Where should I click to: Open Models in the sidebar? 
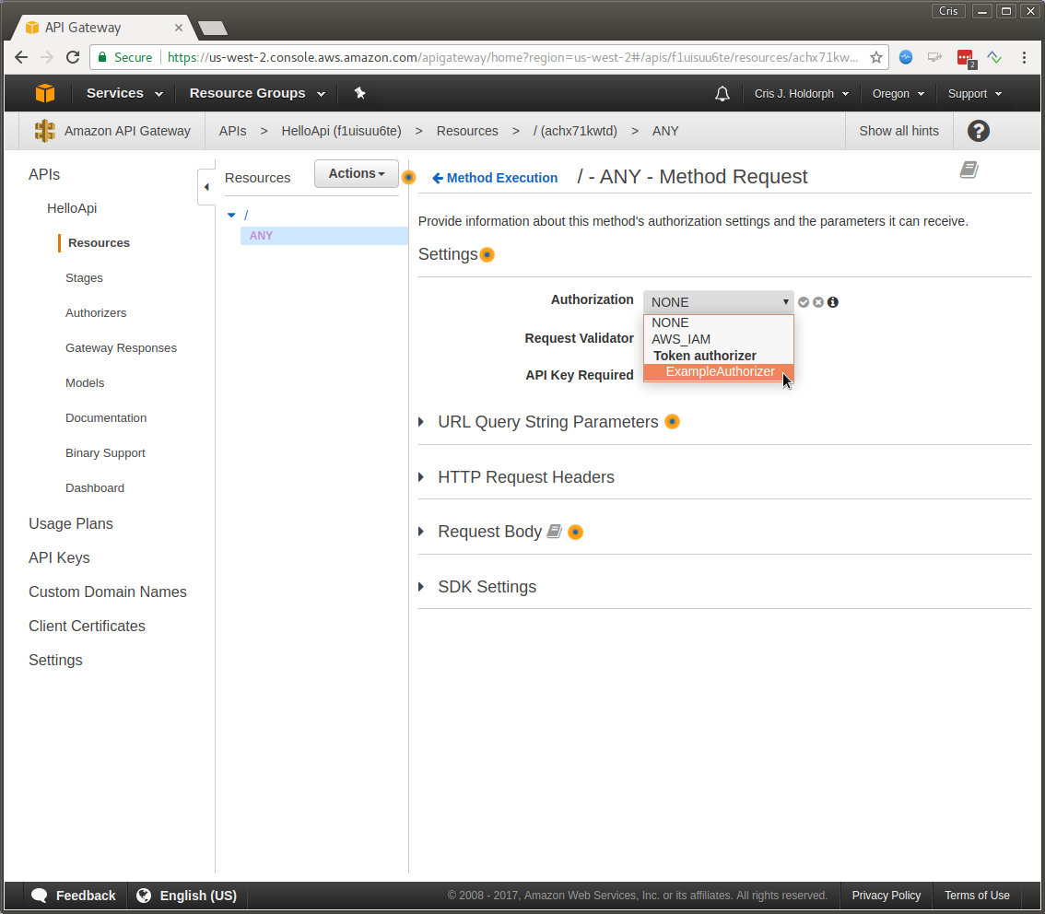85,383
